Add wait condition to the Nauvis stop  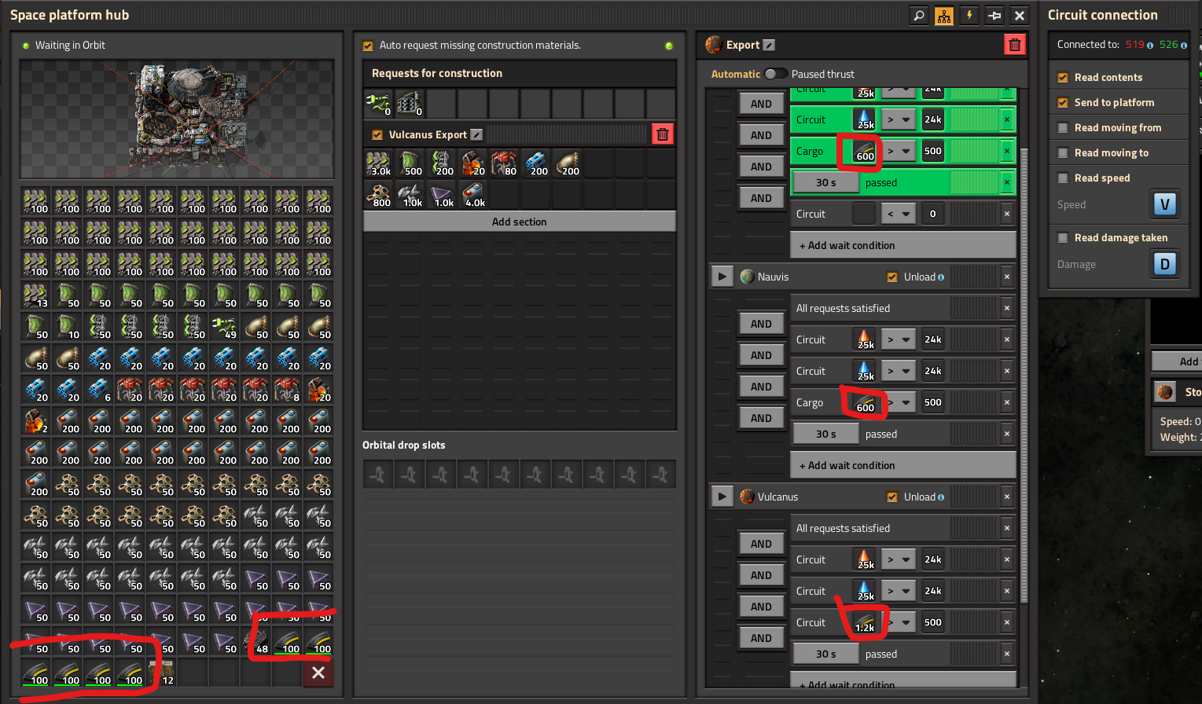(x=902, y=465)
